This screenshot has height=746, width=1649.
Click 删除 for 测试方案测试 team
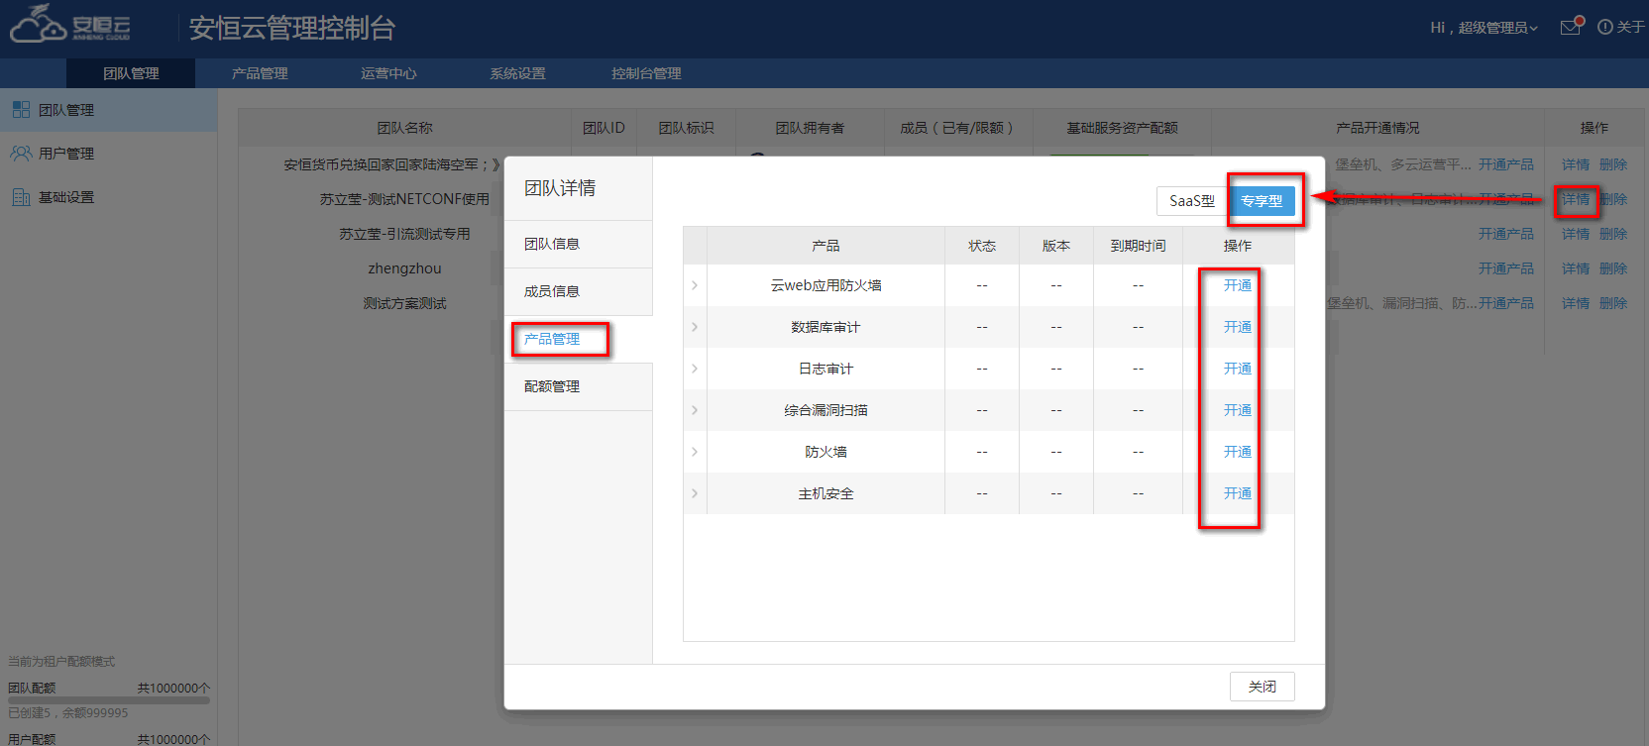point(1613,303)
